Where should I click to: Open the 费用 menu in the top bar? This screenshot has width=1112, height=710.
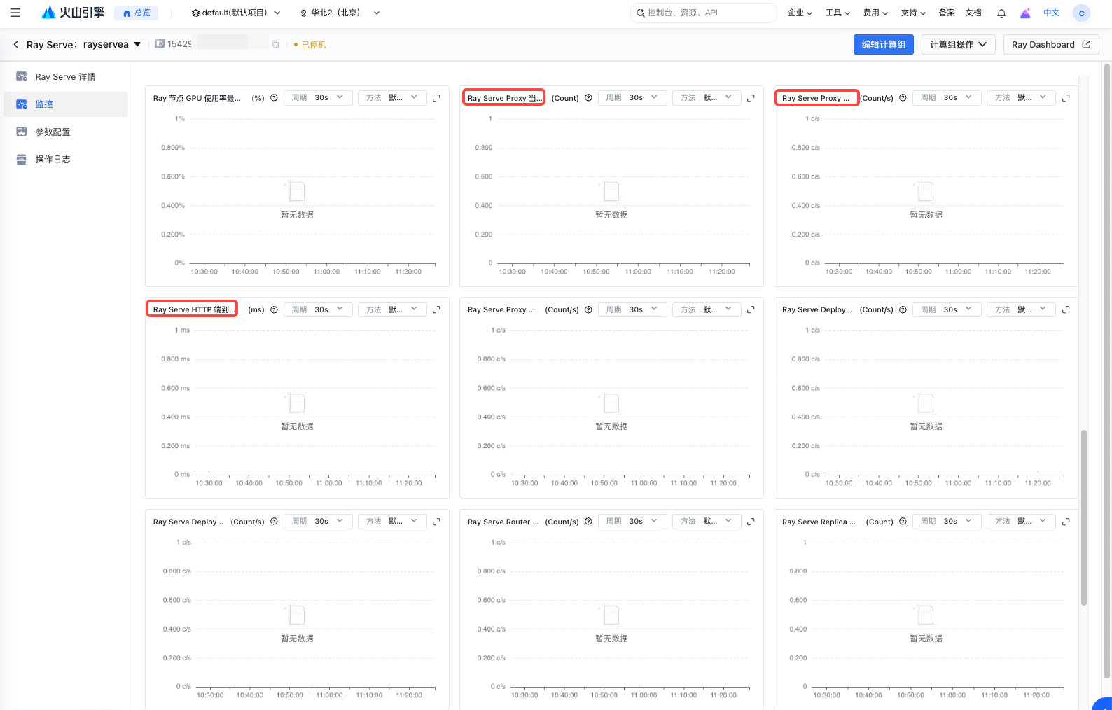tap(875, 13)
